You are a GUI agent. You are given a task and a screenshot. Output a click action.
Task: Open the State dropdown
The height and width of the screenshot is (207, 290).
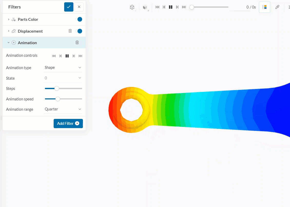(63, 78)
